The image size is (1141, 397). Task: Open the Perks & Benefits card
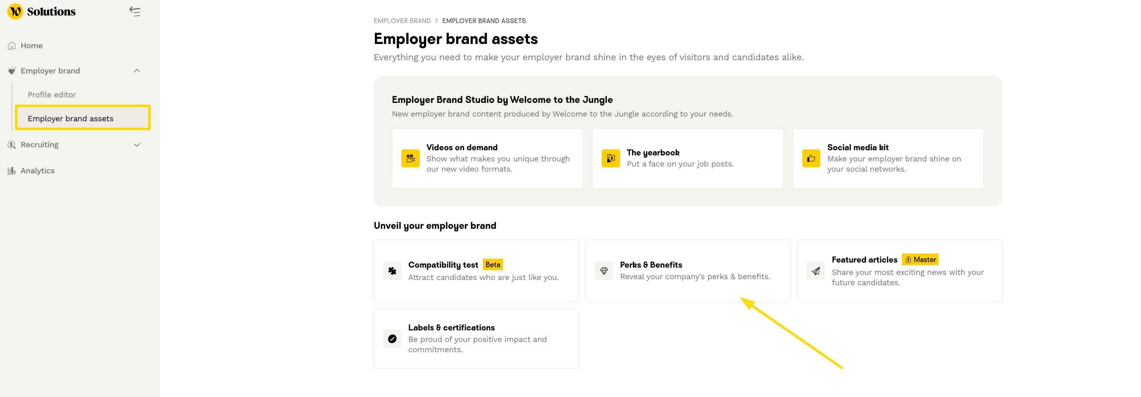(688, 271)
